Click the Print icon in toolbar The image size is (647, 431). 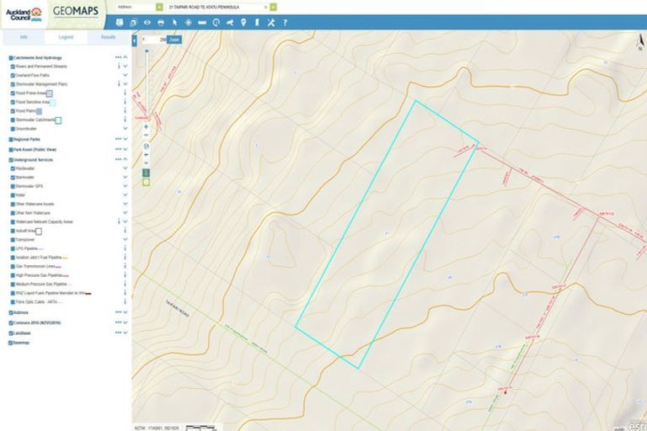[161, 22]
